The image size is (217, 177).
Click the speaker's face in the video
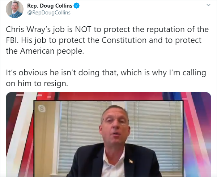114,126
